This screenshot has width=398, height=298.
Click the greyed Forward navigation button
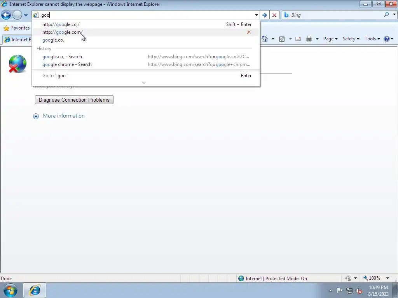tap(17, 15)
